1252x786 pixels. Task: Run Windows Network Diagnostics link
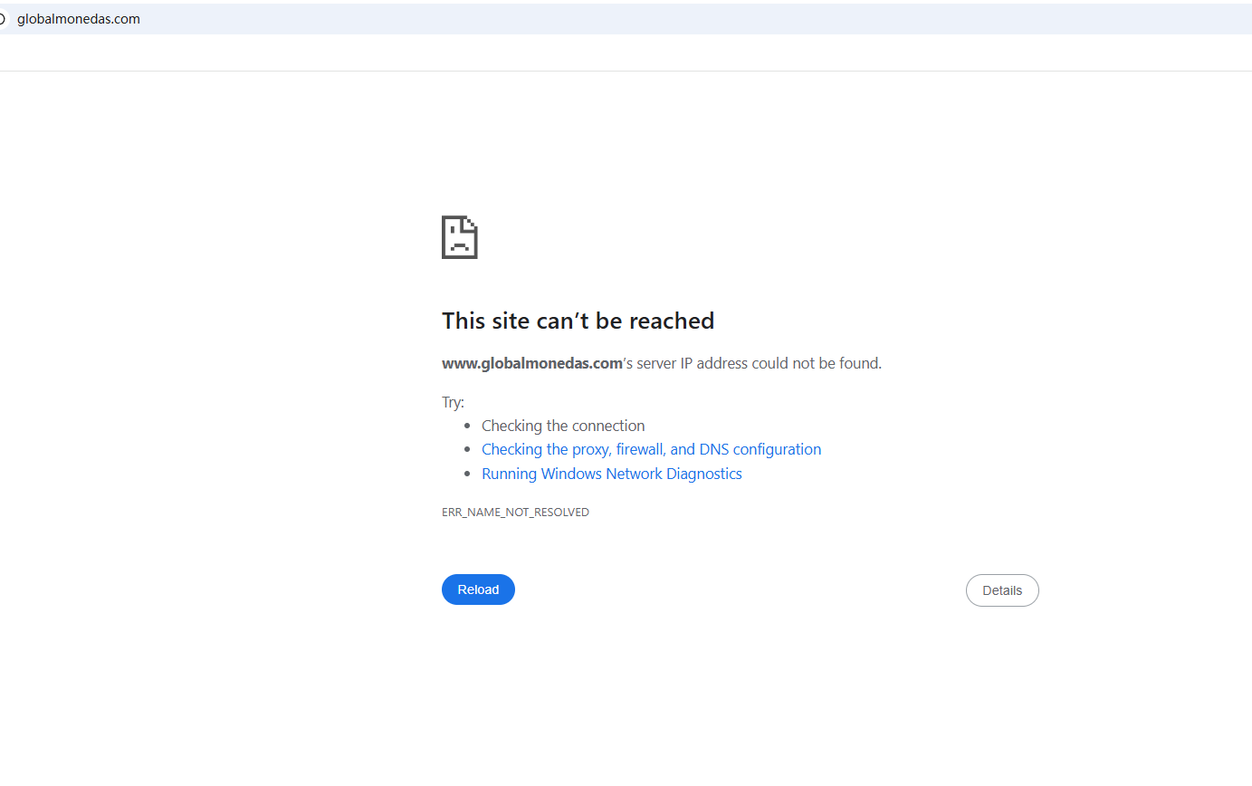[611, 474]
